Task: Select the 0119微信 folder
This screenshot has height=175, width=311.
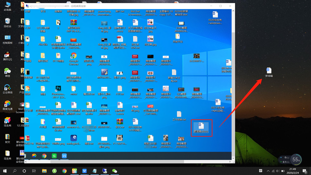Action: pyautogui.click(x=58, y=57)
